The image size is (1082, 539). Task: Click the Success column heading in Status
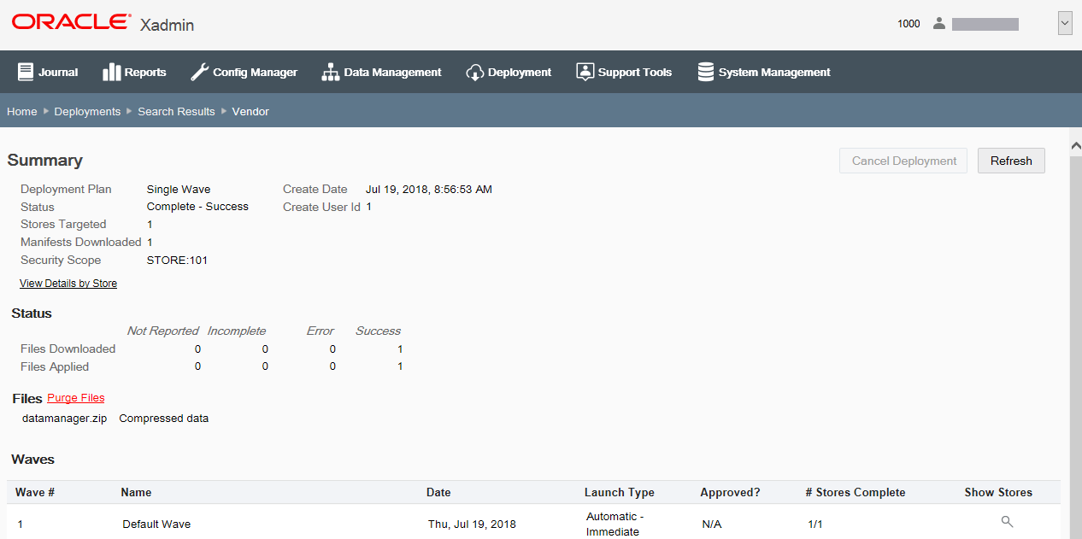click(378, 331)
